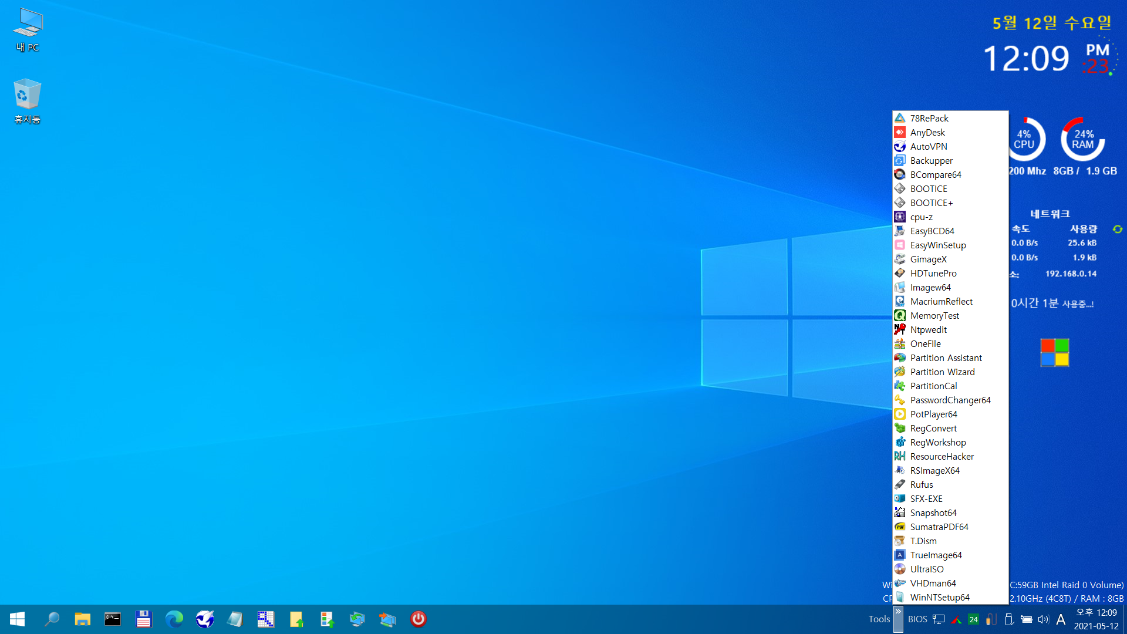Select AutoVPN in the Tools list
The width and height of the screenshot is (1127, 634).
(x=950, y=146)
